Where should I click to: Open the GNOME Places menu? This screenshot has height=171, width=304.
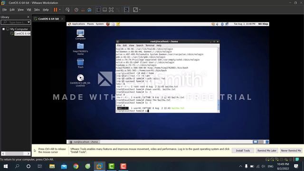click(90, 24)
